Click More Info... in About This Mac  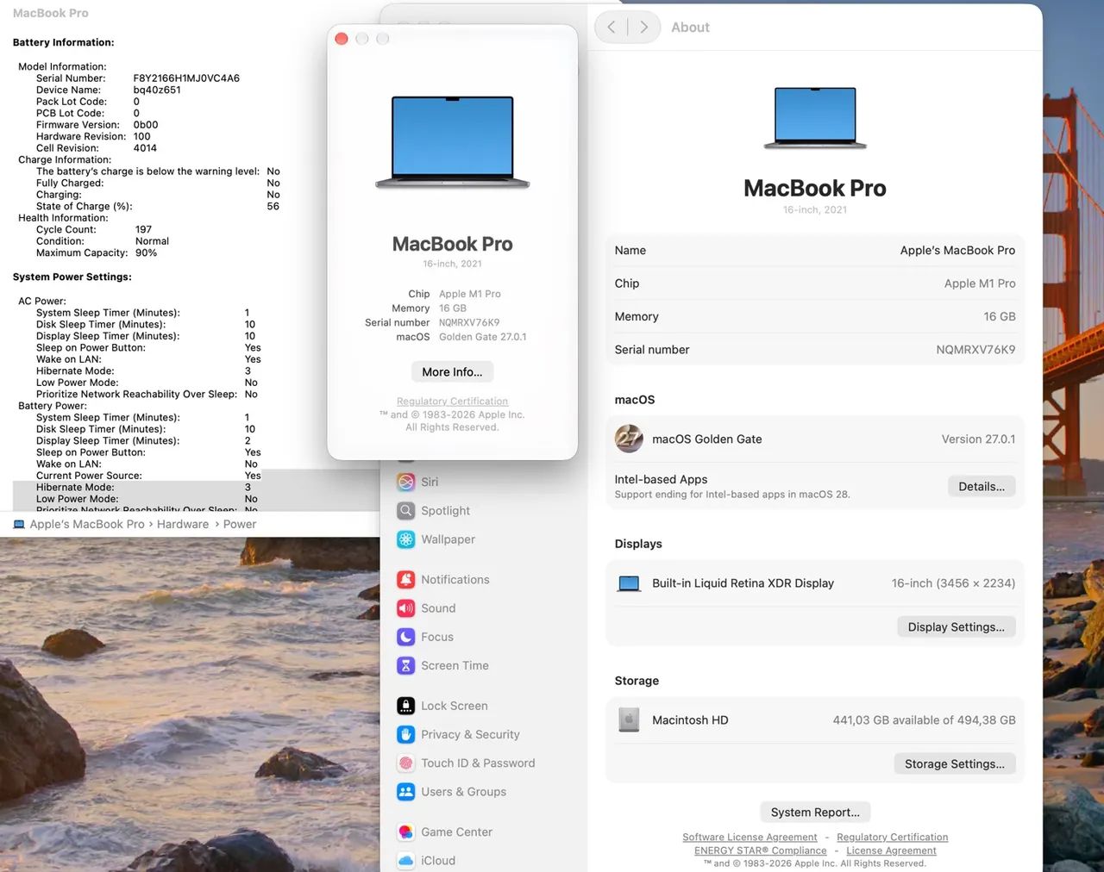(x=452, y=371)
